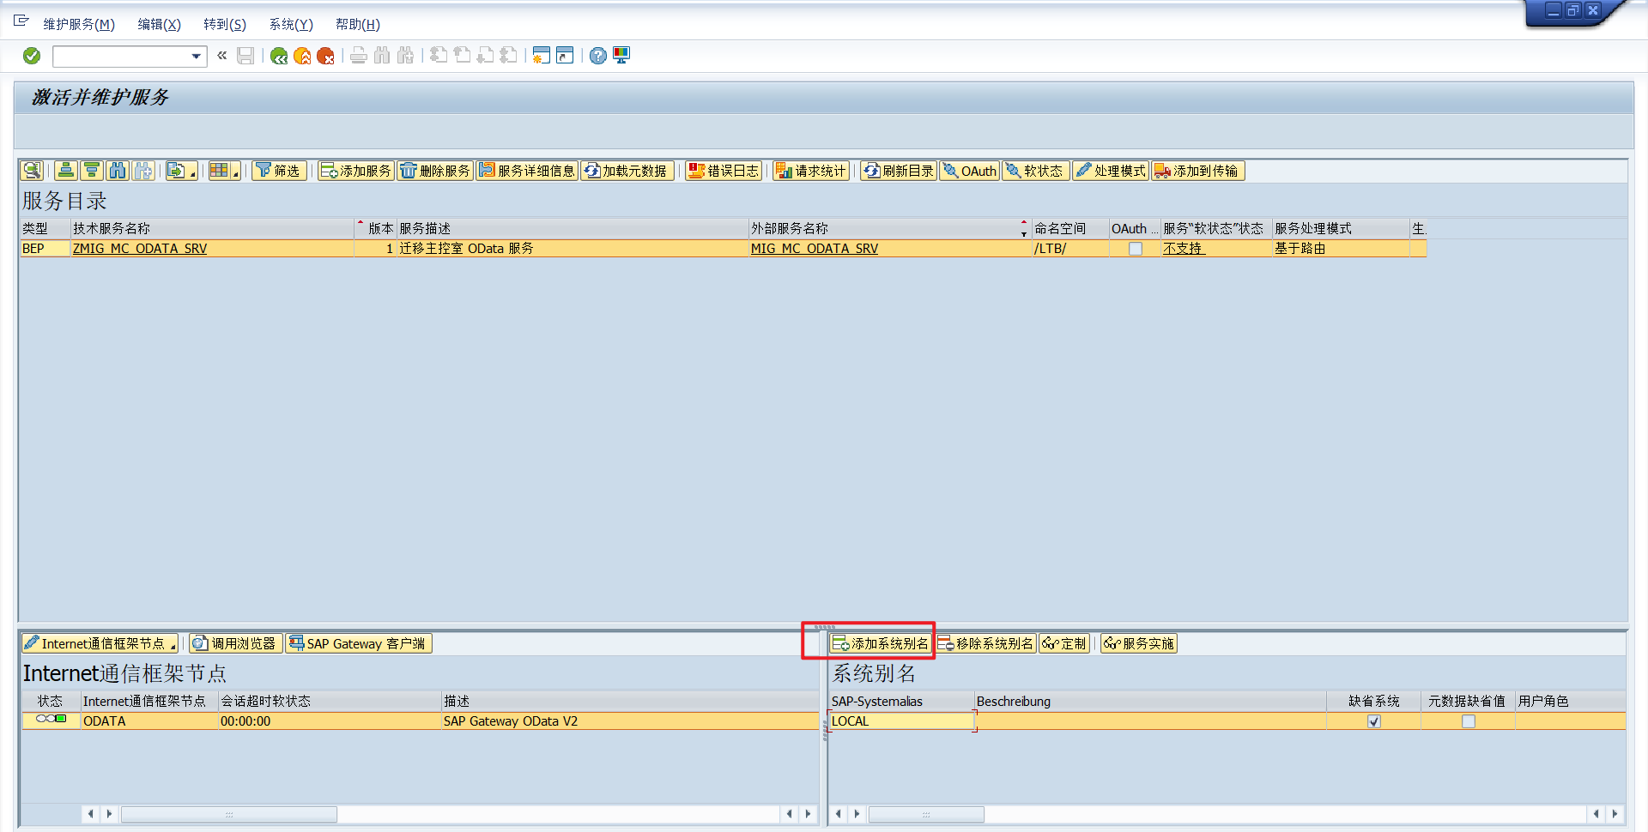Open the 转到(S) menu

click(x=225, y=24)
